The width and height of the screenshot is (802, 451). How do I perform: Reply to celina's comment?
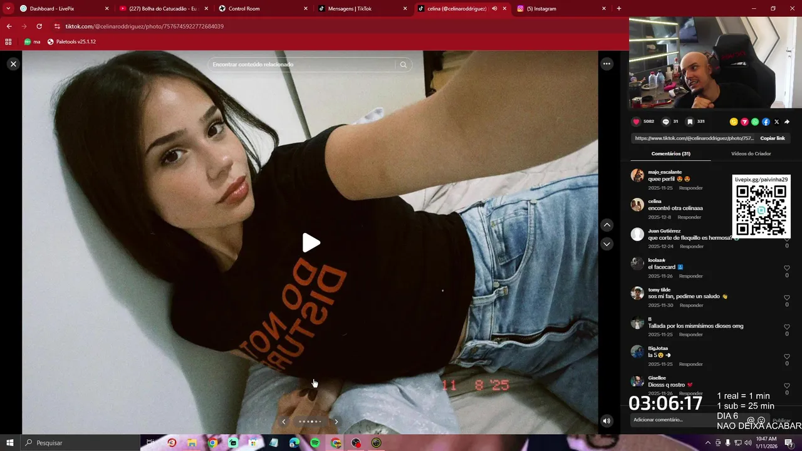coord(689,217)
